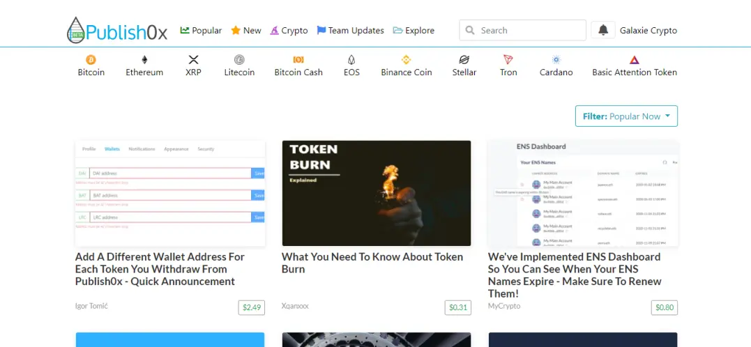Click the Basic Attention Token label

(635, 72)
